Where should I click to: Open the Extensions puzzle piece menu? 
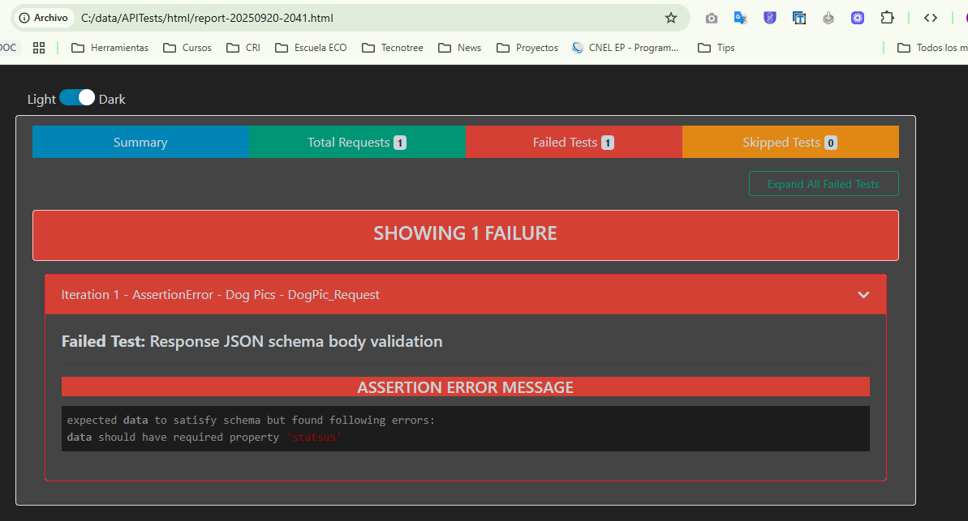click(887, 18)
